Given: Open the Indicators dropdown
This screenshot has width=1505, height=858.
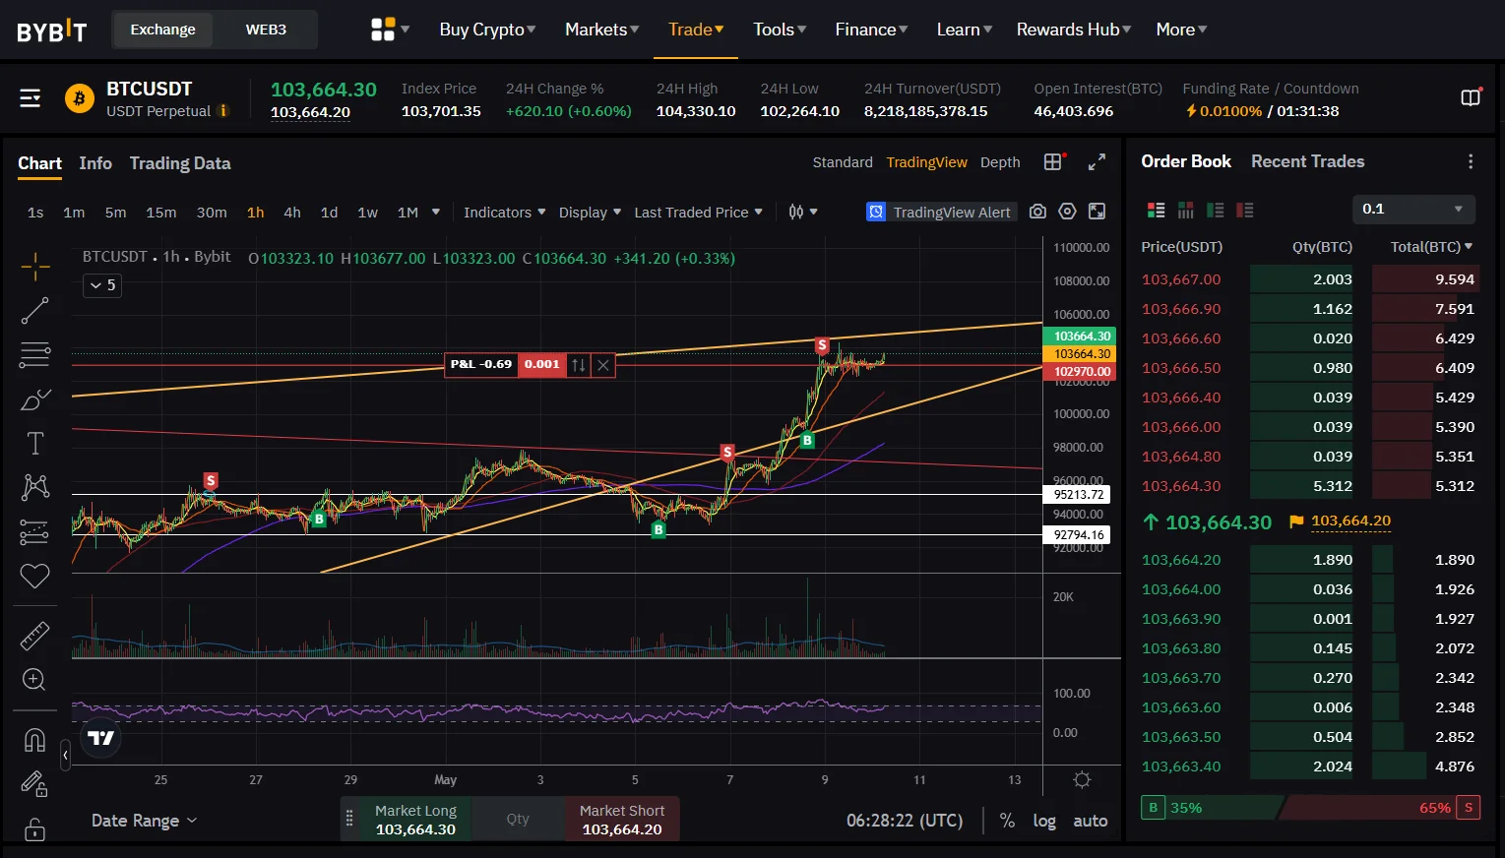Looking at the screenshot, I should click(504, 213).
